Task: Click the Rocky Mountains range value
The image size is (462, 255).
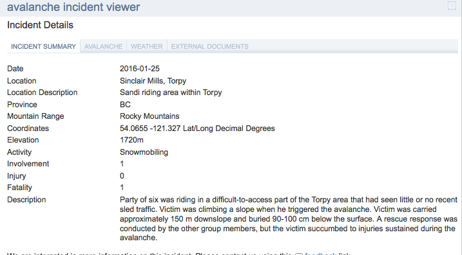Action: (x=149, y=116)
